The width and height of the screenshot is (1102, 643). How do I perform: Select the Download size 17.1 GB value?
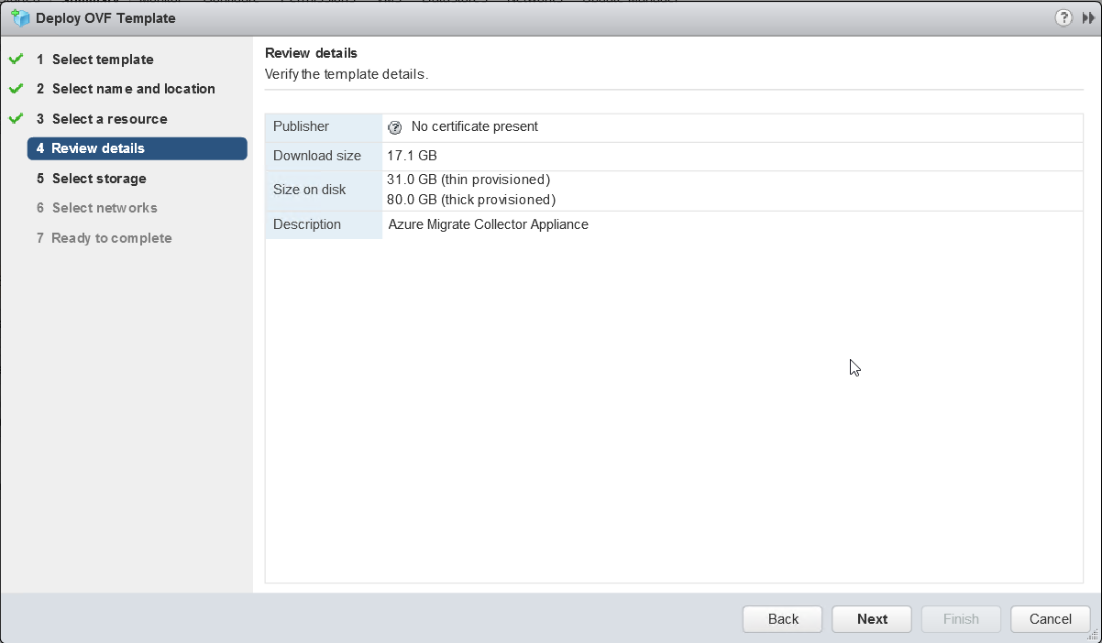pyautogui.click(x=412, y=156)
